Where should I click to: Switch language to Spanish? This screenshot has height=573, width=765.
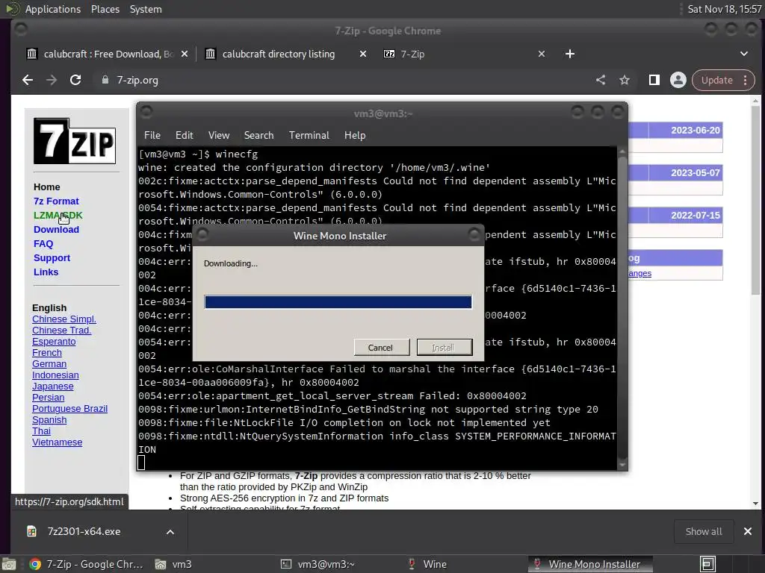[x=49, y=420]
